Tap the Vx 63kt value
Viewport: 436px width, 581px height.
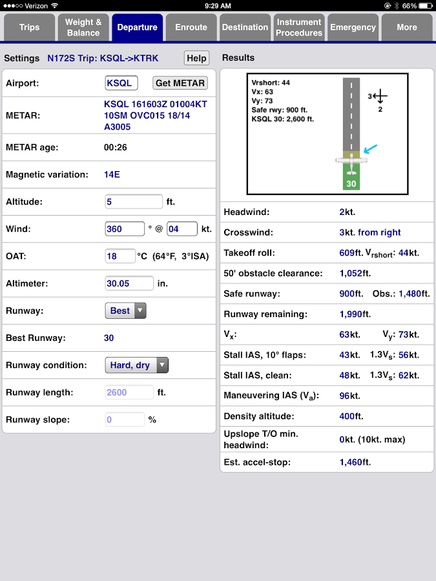(349, 334)
